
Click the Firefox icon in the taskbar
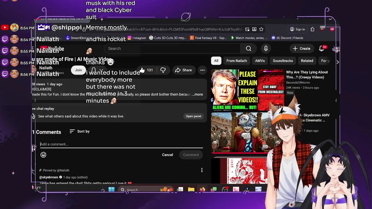pyautogui.click(x=202, y=190)
